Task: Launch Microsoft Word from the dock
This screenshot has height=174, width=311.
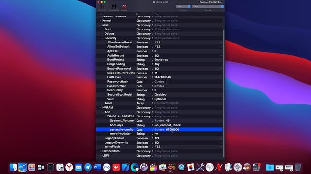Action: pyautogui.click(x=97, y=167)
